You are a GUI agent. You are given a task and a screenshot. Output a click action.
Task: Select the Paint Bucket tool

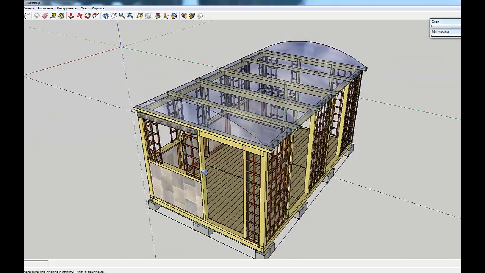(61, 16)
